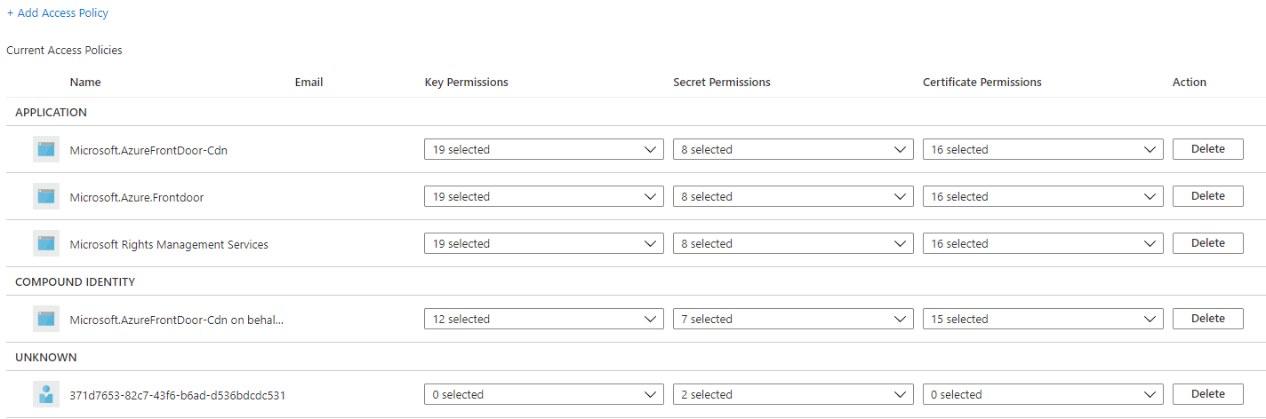Open Secret Permissions dropdown showing 7 selected
Image resolution: width=1266 pixels, height=419 pixels.
(x=793, y=320)
